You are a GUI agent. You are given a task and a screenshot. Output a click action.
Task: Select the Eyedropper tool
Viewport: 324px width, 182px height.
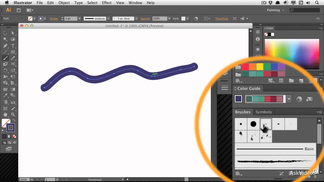point(5,96)
